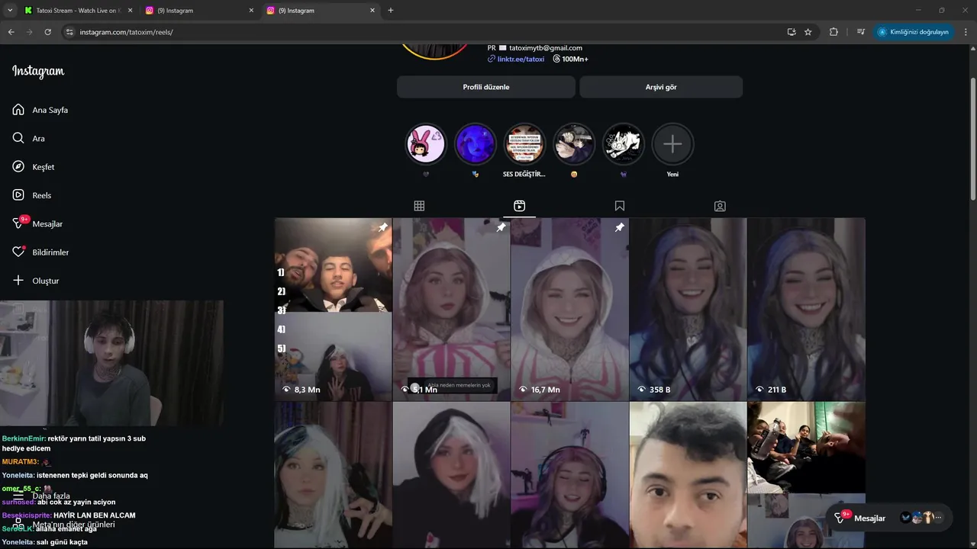
Task: Open bunny highlight story
Action: pos(425,144)
